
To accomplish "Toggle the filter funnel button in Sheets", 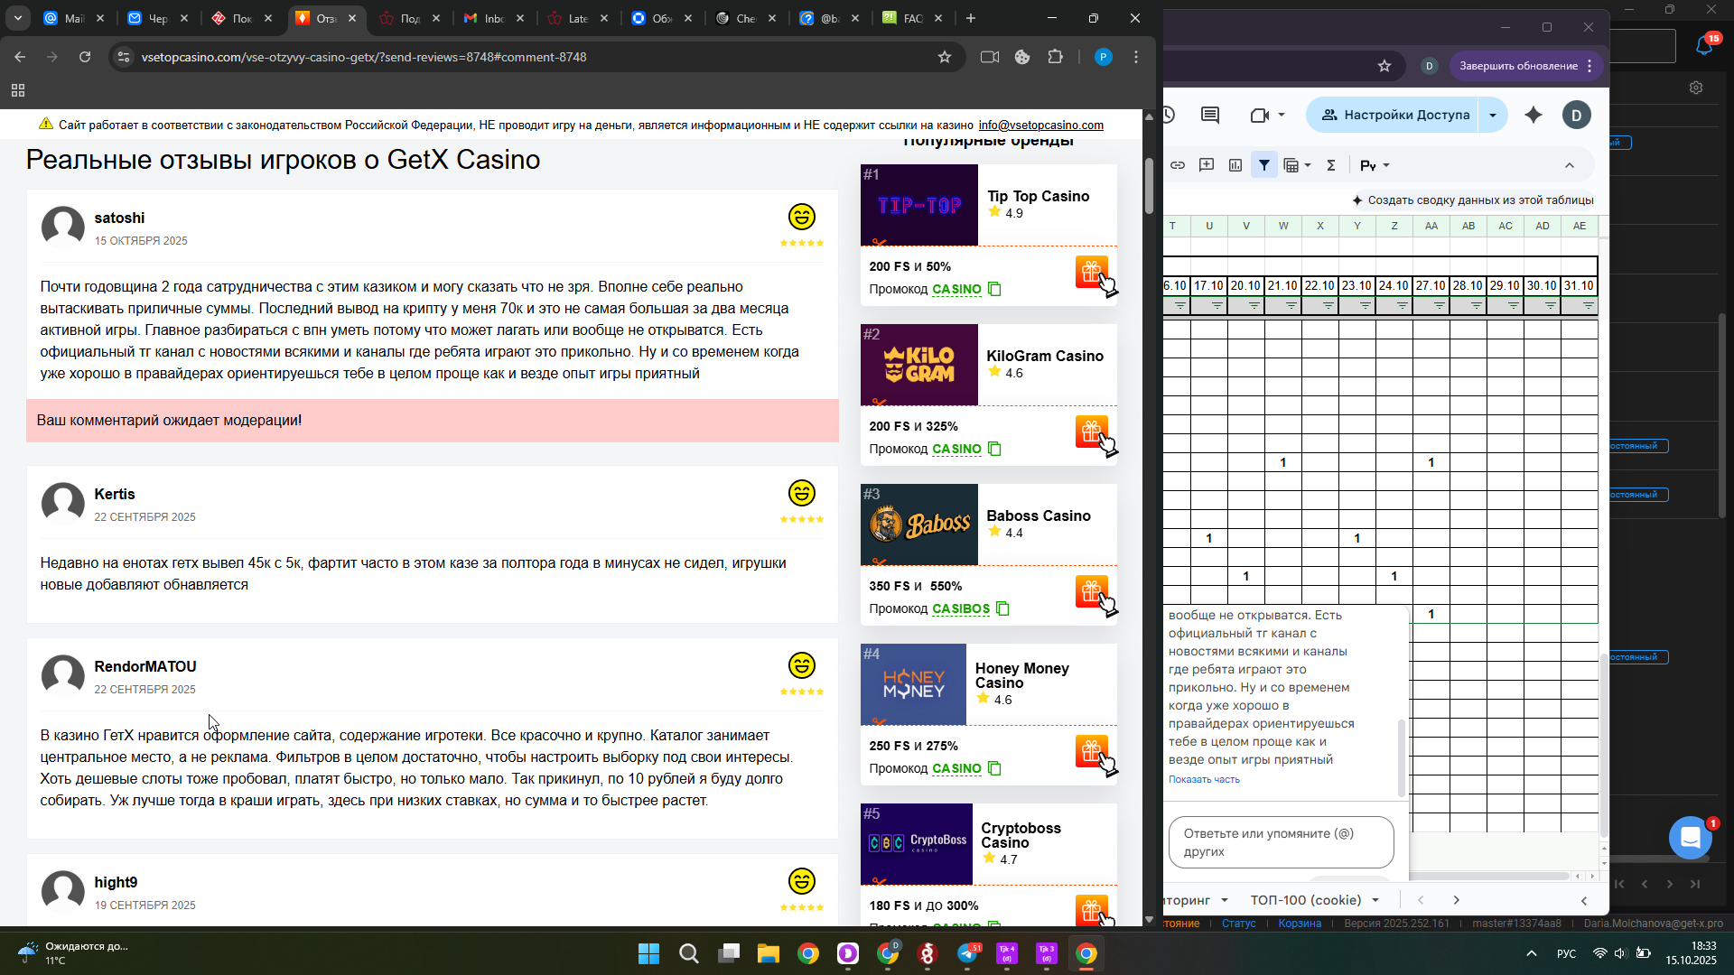I will [x=1264, y=165].
